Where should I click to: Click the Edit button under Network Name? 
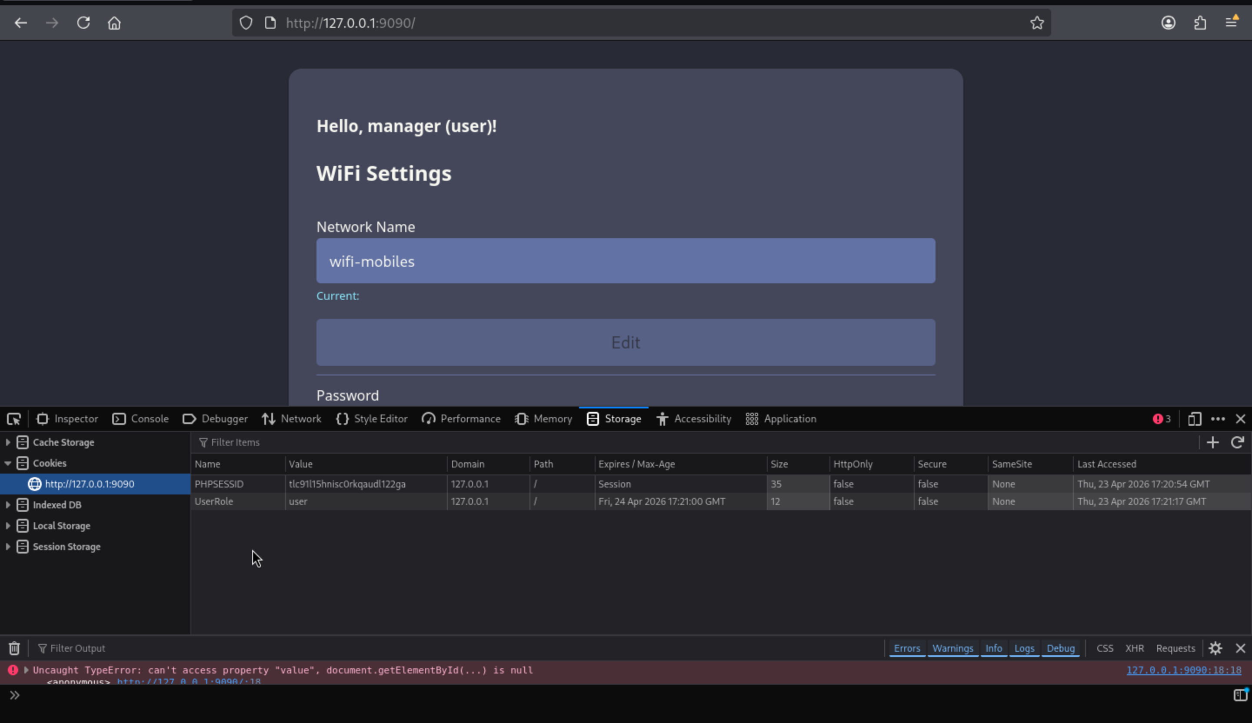coord(626,342)
